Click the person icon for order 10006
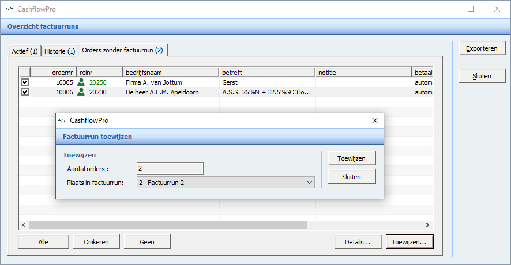This screenshot has height=265, width=511. tap(81, 92)
